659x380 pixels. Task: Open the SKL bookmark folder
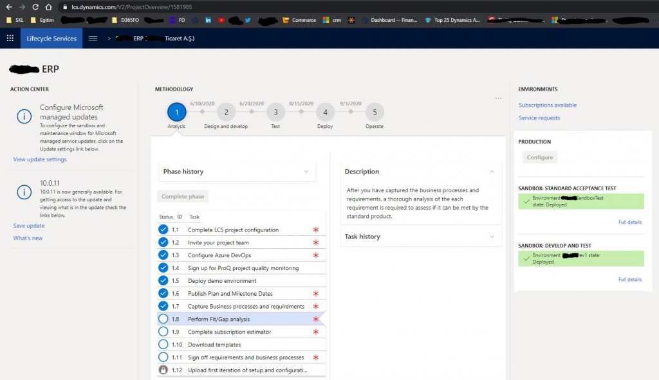pos(15,20)
